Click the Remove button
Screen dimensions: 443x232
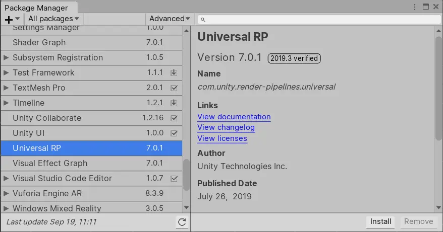[x=418, y=221]
